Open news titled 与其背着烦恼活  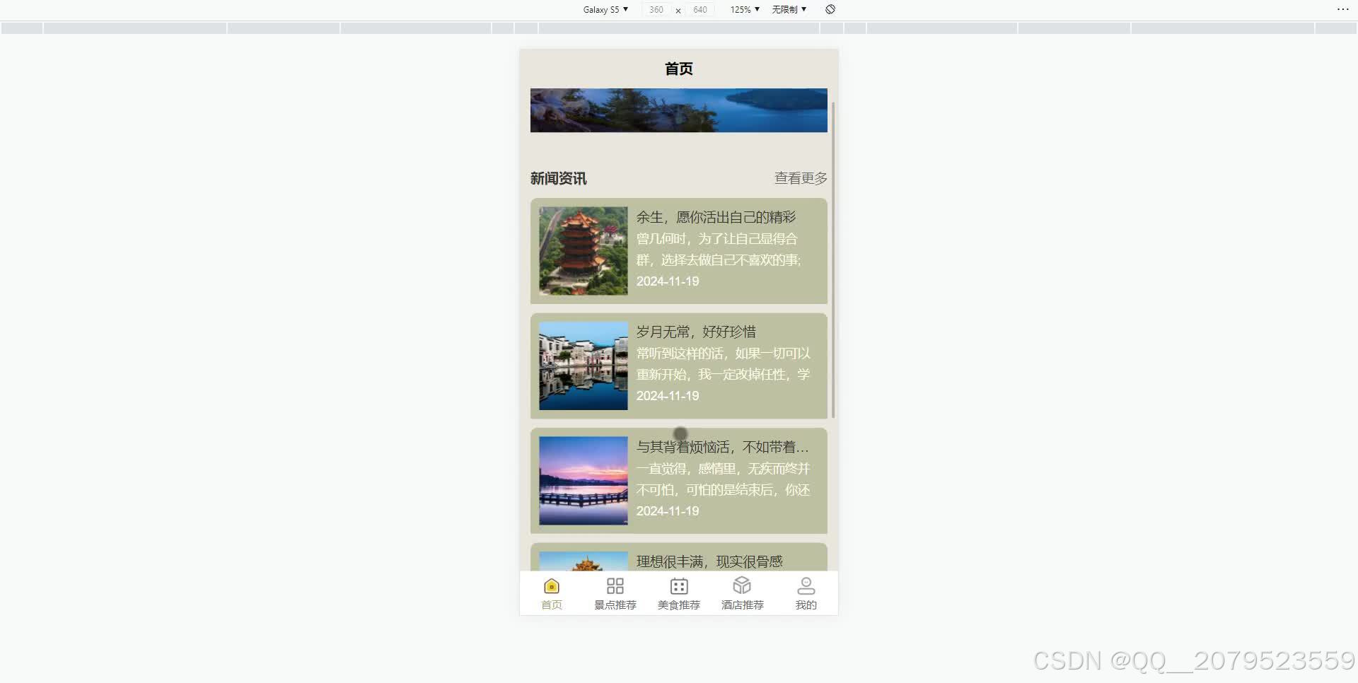pyautogui.click(x=722, y=447)
